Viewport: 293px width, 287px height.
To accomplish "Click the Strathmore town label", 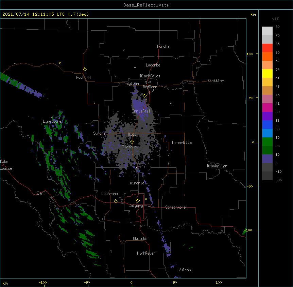I will (175, 207).
